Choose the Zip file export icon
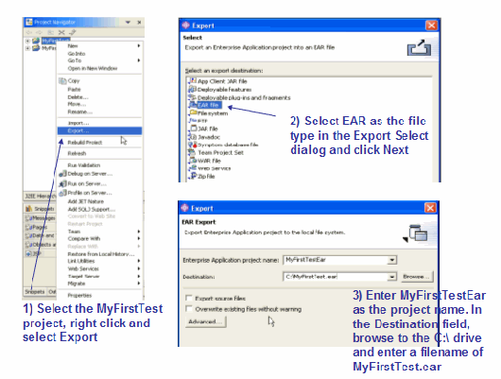This screenshot has width=501, height=379. pyautogui.click(x=193, y=176)
